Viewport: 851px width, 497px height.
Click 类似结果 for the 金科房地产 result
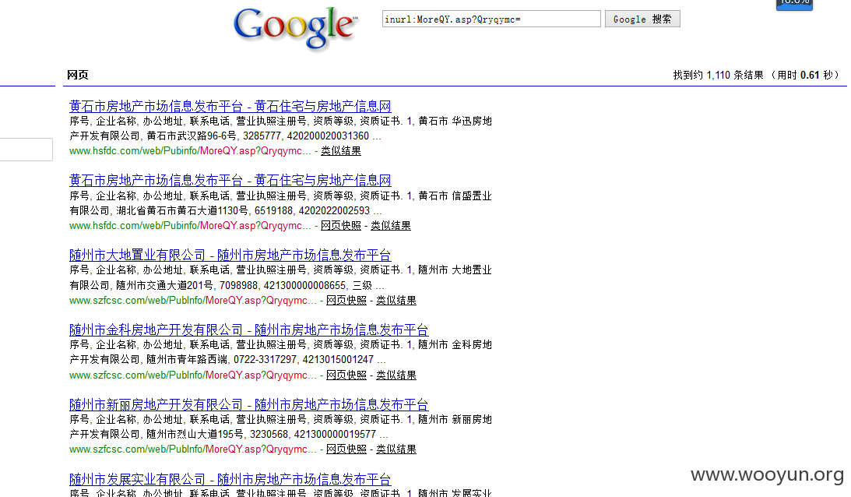[x=396, y=375]
